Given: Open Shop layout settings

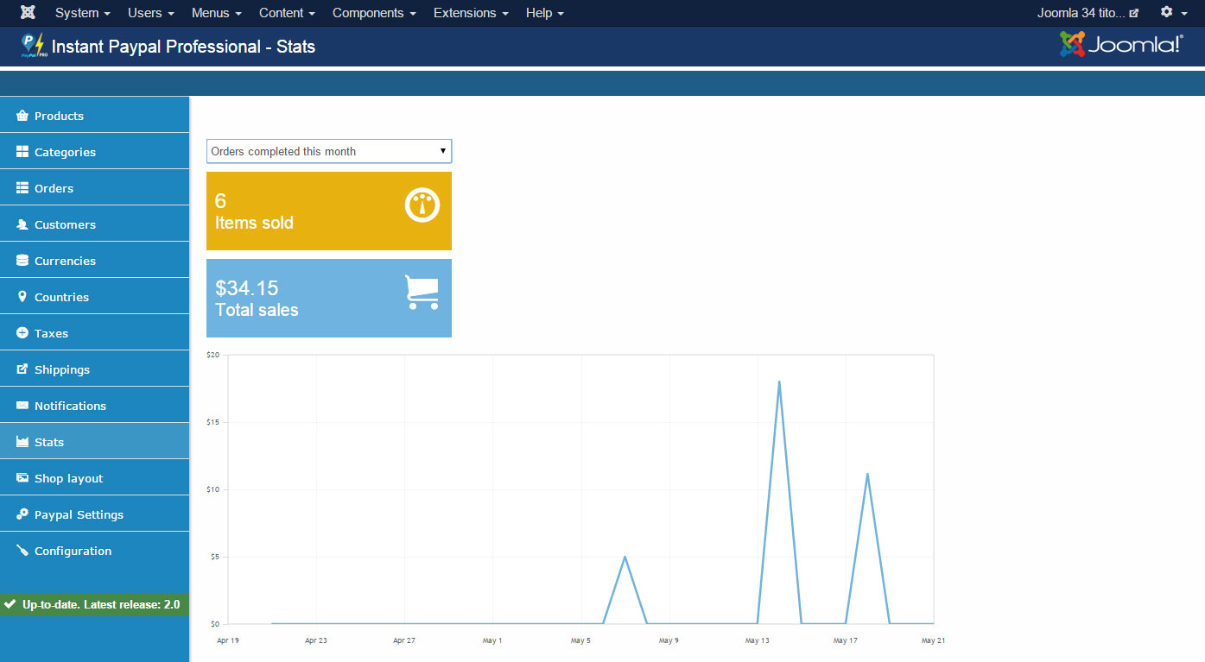Looking at the screenshot, I should pyautogui.click(x=94, y=477).
